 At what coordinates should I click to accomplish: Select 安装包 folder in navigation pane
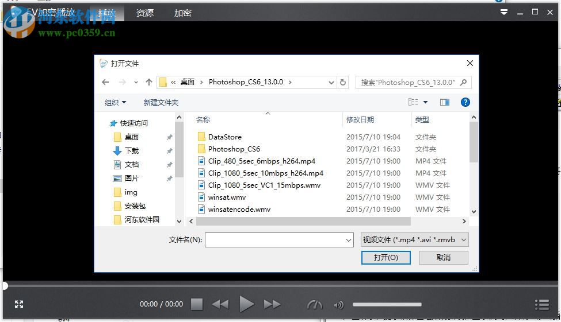click(x=135, y=206)
